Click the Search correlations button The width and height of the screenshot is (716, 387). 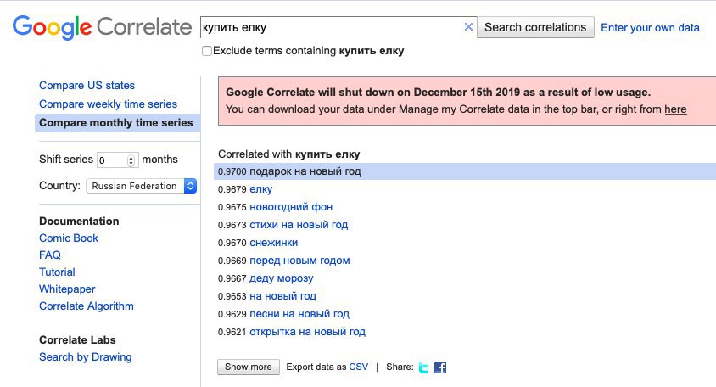click(x=535, y=27)
